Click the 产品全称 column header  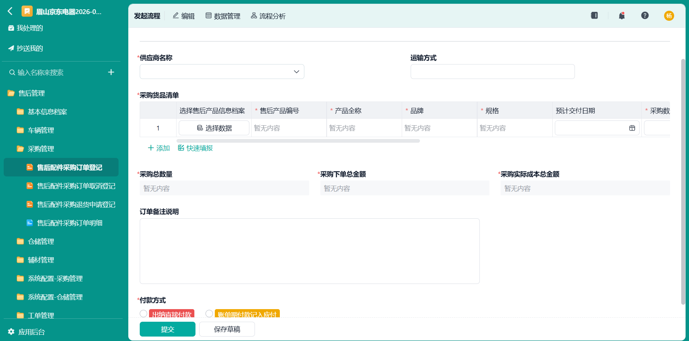[364, 110]
